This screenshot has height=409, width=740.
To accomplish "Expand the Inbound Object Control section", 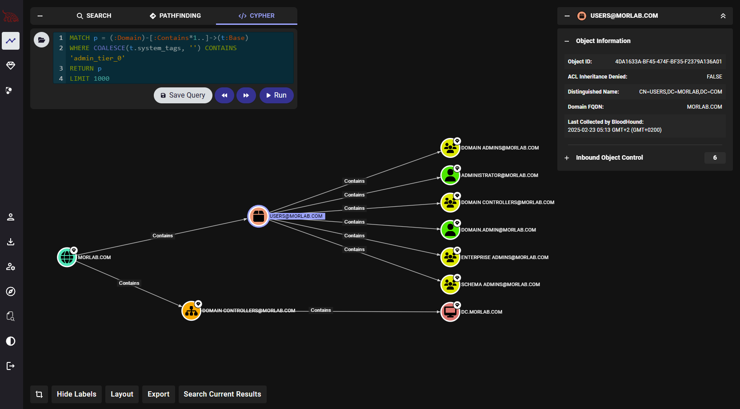I will 567,157.
